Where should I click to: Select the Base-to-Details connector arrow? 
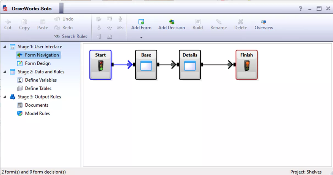click(x=168, y=65)
